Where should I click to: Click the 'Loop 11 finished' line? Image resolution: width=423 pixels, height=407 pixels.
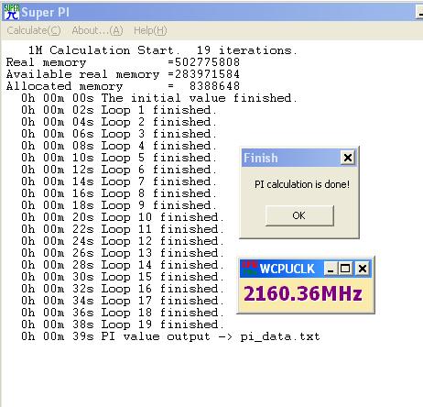123,229
